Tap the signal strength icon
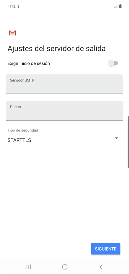The height and width of the screenshot is (274, 129). pos(116,7)
